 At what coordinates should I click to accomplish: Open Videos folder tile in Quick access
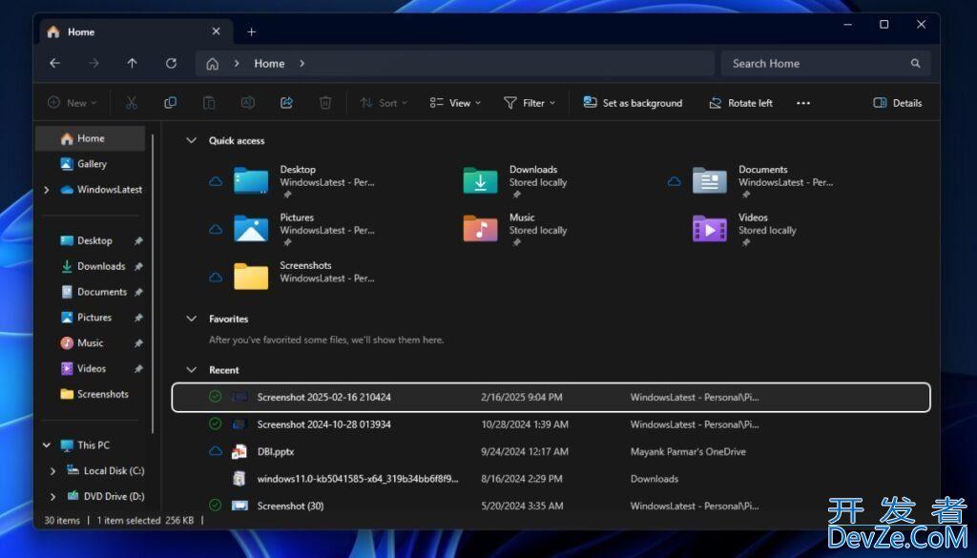pyautogui.click(x=745, y=229)
